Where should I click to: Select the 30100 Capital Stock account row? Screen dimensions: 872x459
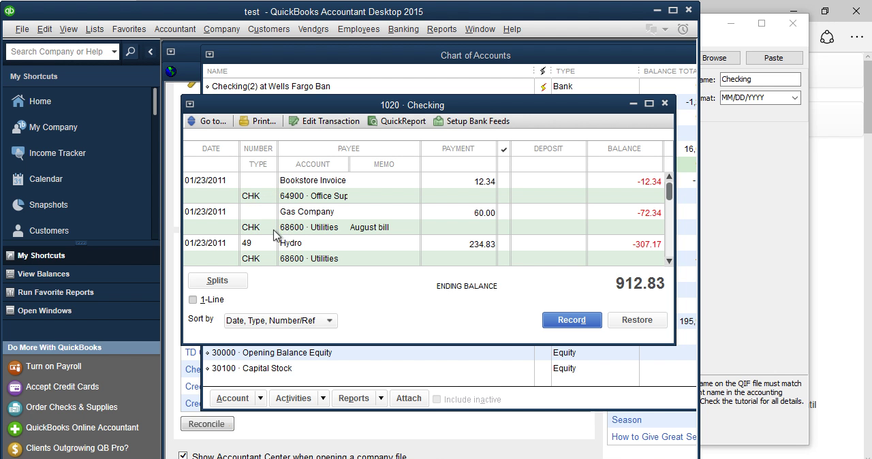tap(370, 368)
